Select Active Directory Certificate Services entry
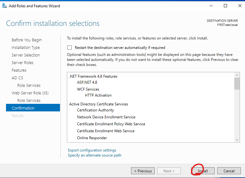The image size is (245, 178). tap(99, 104)
